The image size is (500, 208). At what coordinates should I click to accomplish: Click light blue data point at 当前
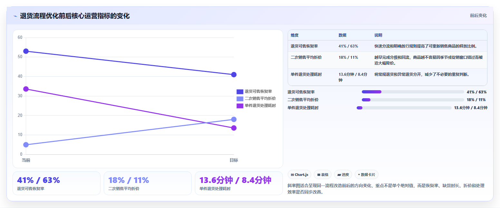pyautogui.click(x=26, y=145)
